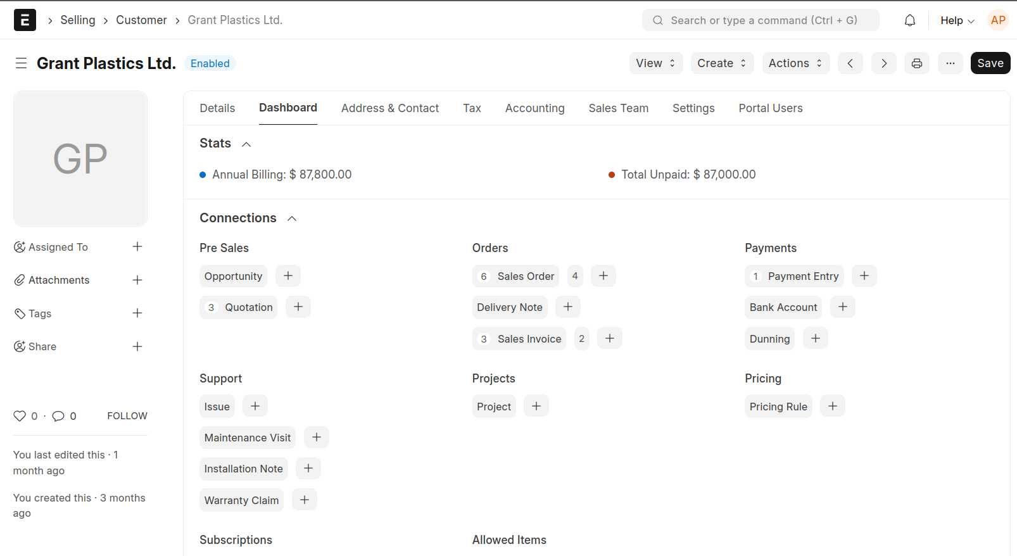Click the notifications bell icon

pos(909,20)
